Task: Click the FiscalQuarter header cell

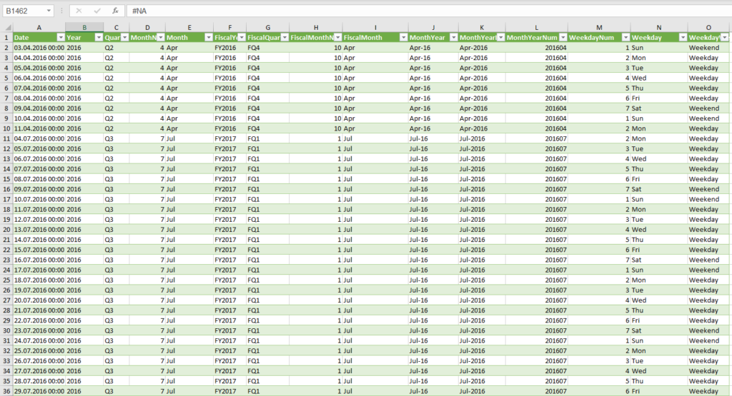Action: tap(263, 37)
